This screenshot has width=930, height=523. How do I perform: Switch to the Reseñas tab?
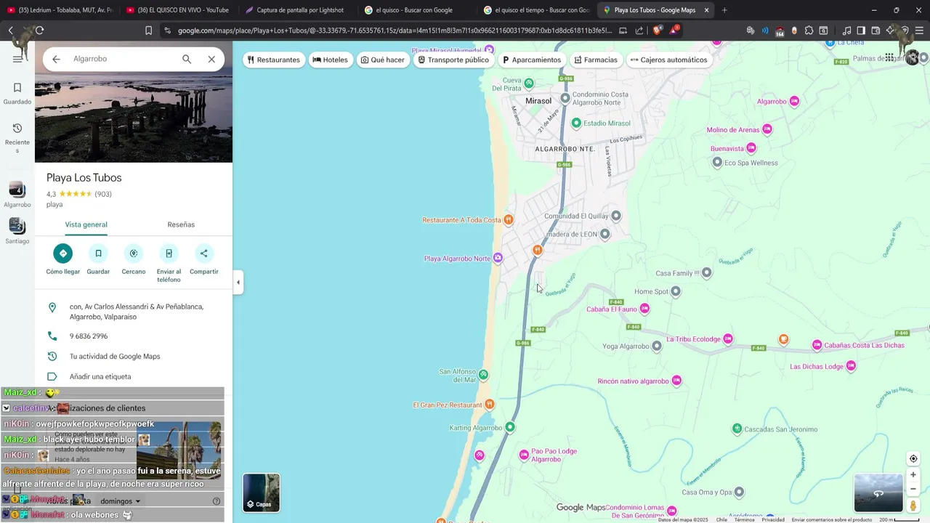click(181, 225)
